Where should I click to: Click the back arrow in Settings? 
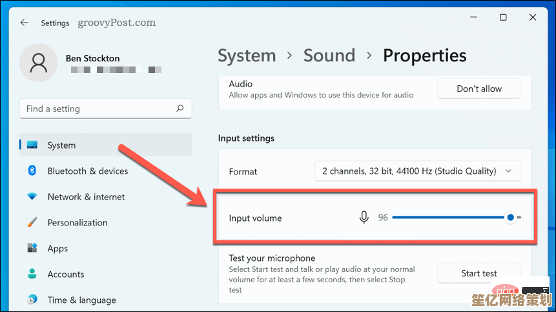pos(25,23)
